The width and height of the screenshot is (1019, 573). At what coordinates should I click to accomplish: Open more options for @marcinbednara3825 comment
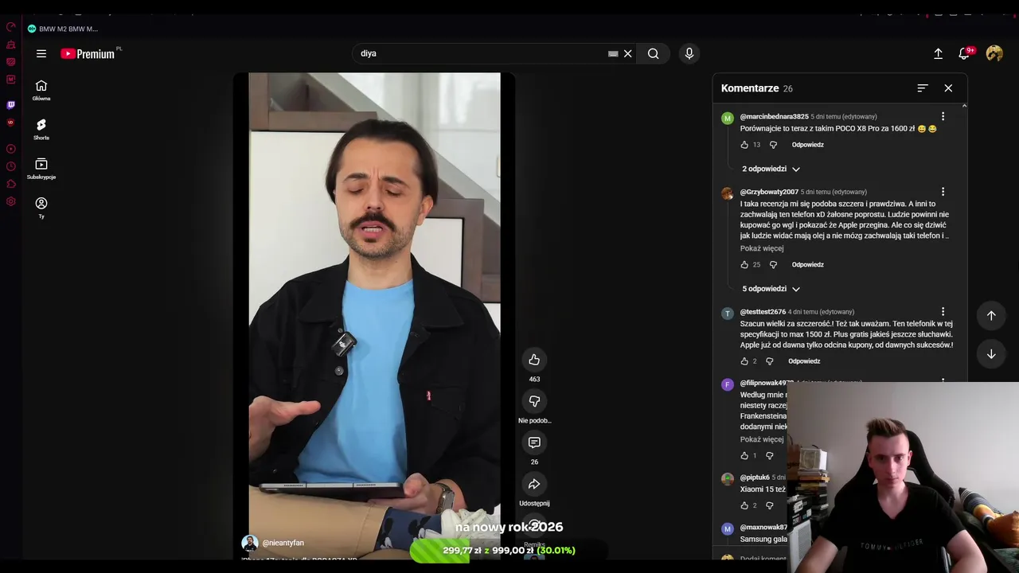click(943, 116)
